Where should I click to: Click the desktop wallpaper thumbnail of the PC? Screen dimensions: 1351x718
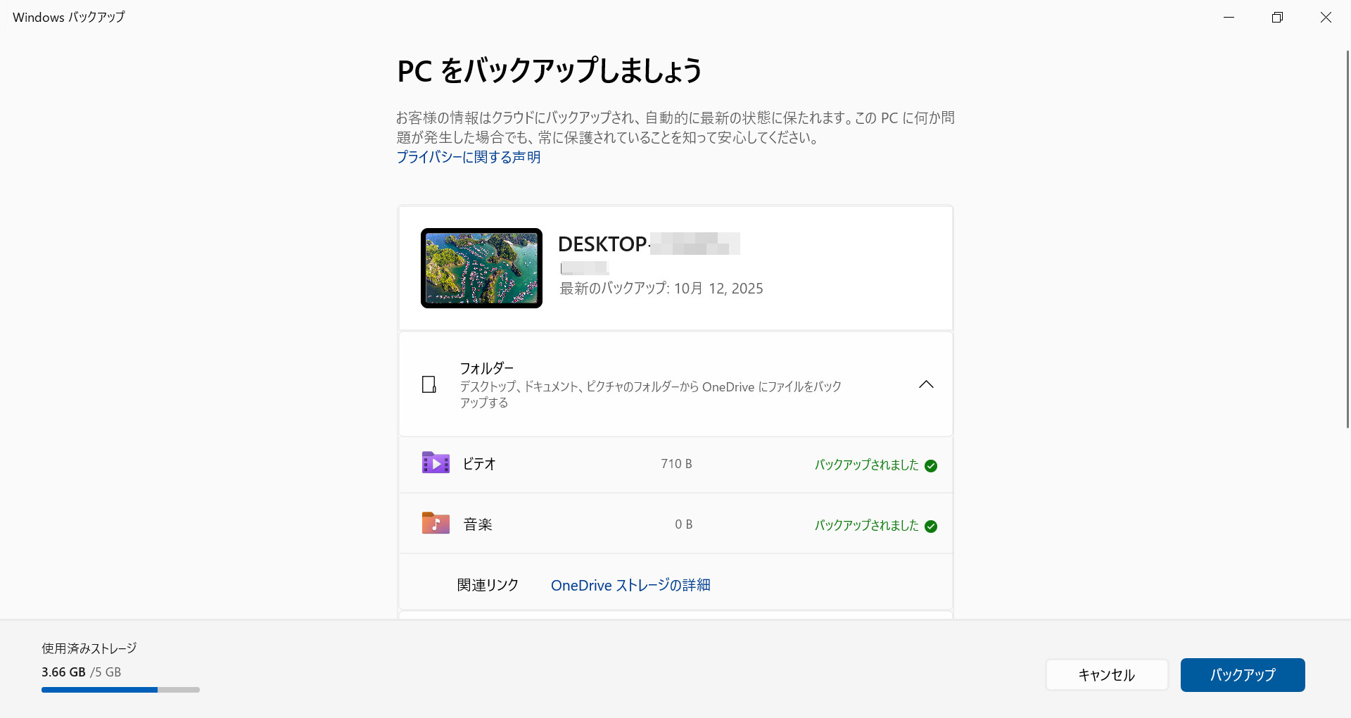click(481, 267)
